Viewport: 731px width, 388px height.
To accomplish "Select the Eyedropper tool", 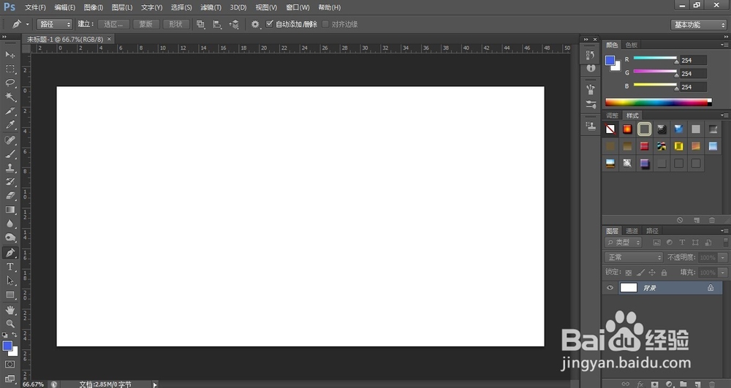I will (x=10, y=125).
